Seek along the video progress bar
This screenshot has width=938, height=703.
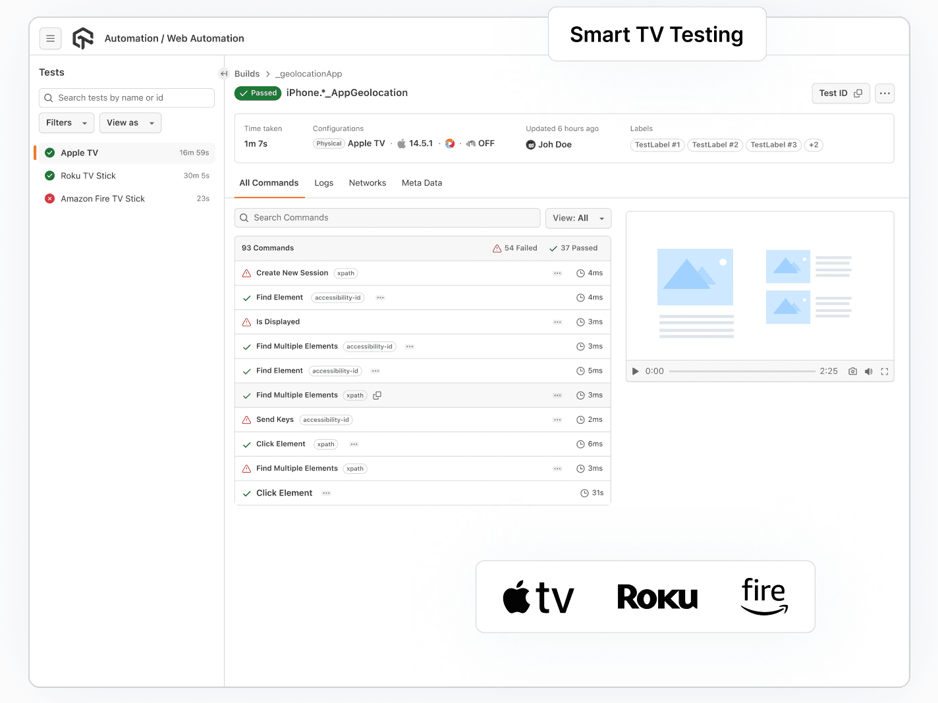coord(742,371)
